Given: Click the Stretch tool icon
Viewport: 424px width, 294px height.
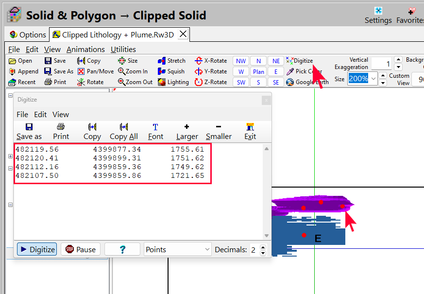Looking at the screenshot, I should click(x=162, y=61).
